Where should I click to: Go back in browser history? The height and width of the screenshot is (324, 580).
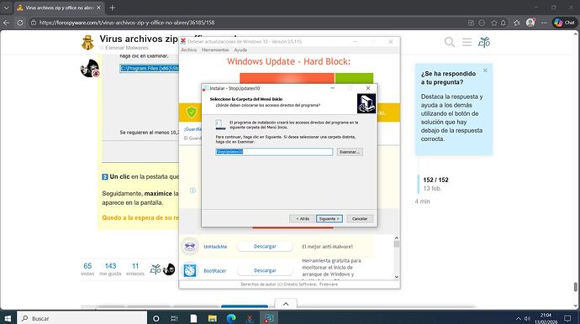[6, 23]
